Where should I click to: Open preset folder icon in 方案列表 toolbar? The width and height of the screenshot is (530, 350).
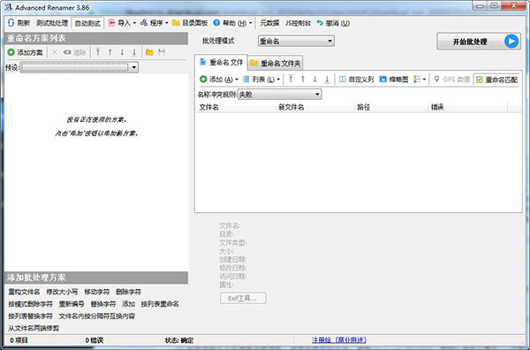click(x=149, y=52)
